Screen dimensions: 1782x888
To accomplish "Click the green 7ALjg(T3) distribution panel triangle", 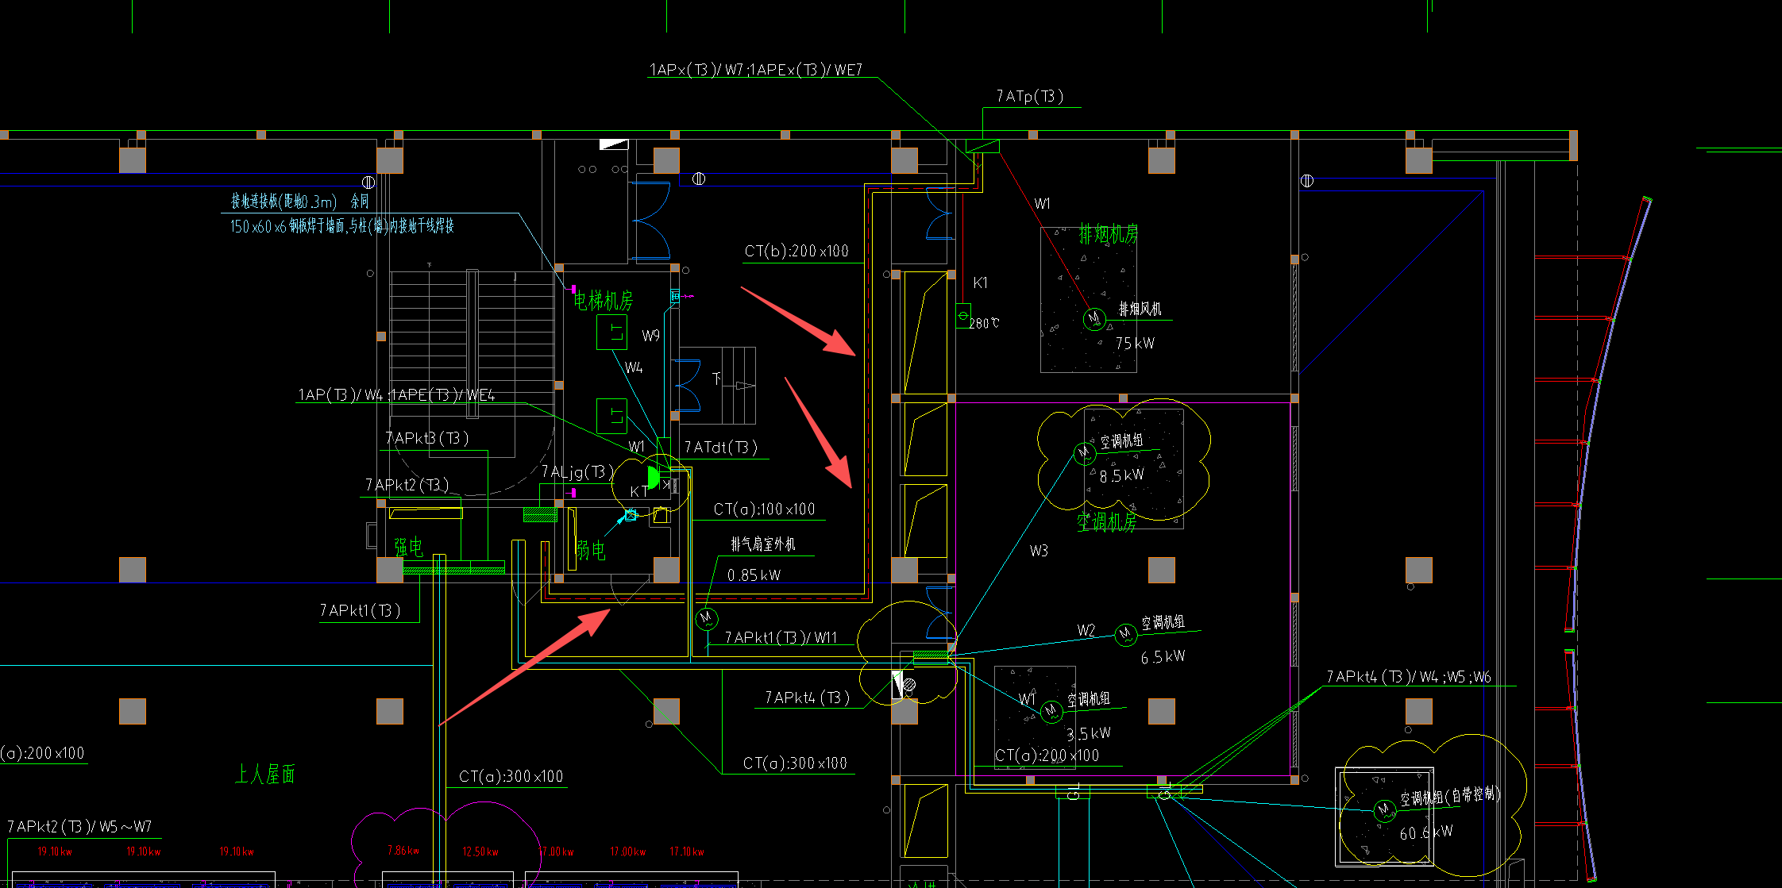I will point(654,477).
